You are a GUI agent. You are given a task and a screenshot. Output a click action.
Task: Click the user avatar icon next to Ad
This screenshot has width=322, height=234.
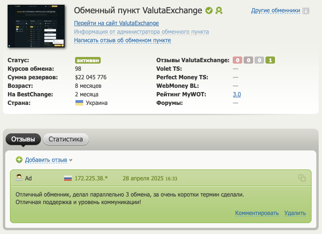click(19, 178)
